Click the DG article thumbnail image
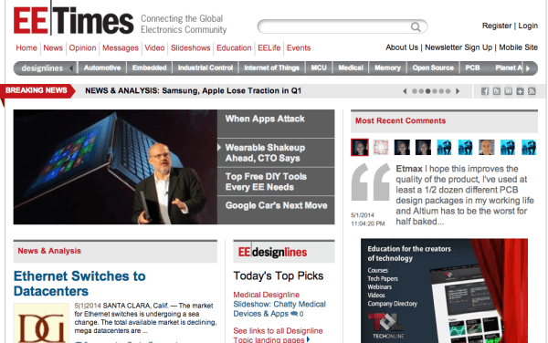Screen dimensions: 548x343 coord(41,323)
